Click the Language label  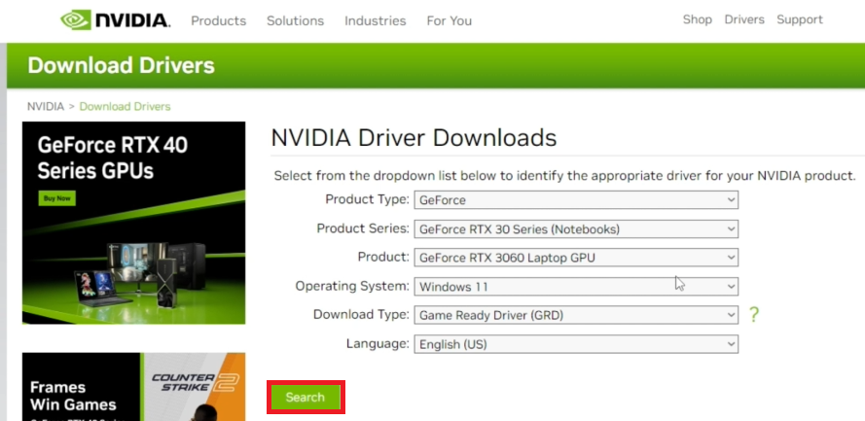[x=378, y=344]
